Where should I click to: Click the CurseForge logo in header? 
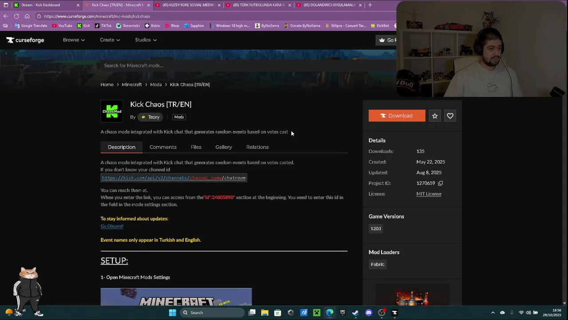pyautogui.click(x=25, y=40)
